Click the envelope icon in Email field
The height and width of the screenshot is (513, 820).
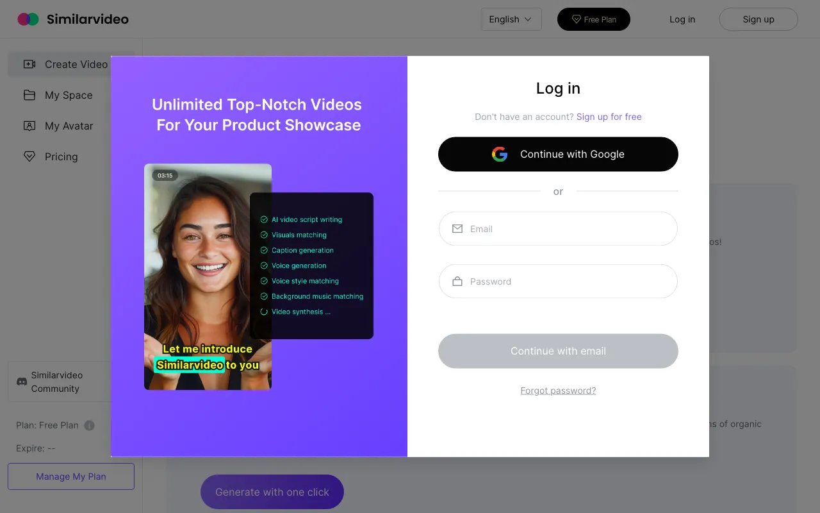(x=457, y=229)
